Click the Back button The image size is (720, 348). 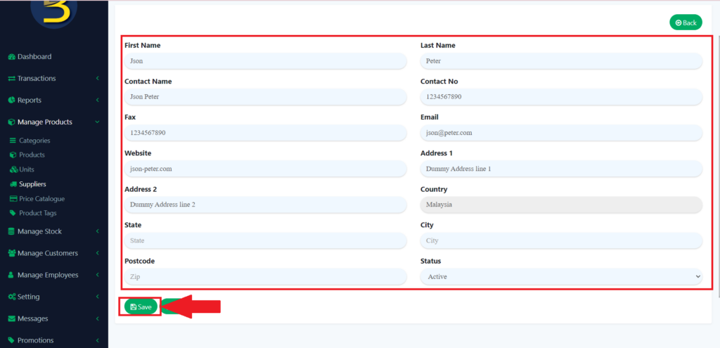pyautogui.click(x=686, y=22)
